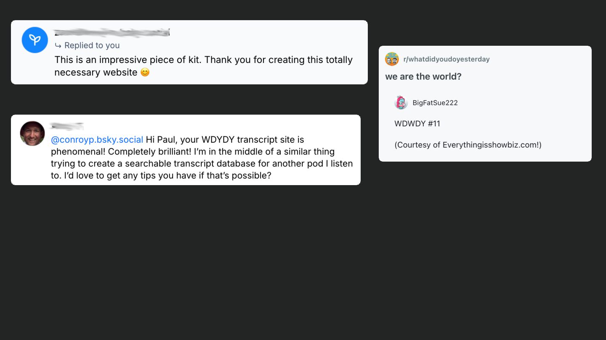Click the r/whatdidyoudoyesterday subreddit icon

(392, 59)
